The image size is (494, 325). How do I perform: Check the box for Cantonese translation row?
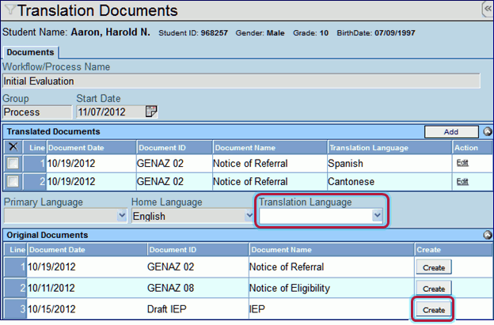pos(13,181)
